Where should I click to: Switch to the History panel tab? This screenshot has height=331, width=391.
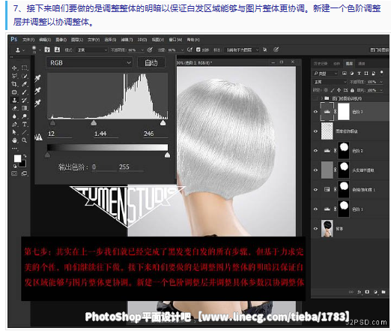[321, 64]
